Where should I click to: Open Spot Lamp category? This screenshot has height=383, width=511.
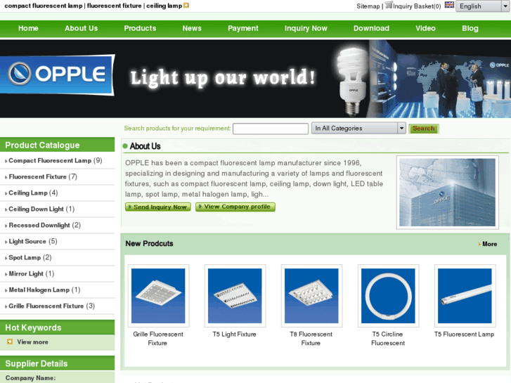25,257
